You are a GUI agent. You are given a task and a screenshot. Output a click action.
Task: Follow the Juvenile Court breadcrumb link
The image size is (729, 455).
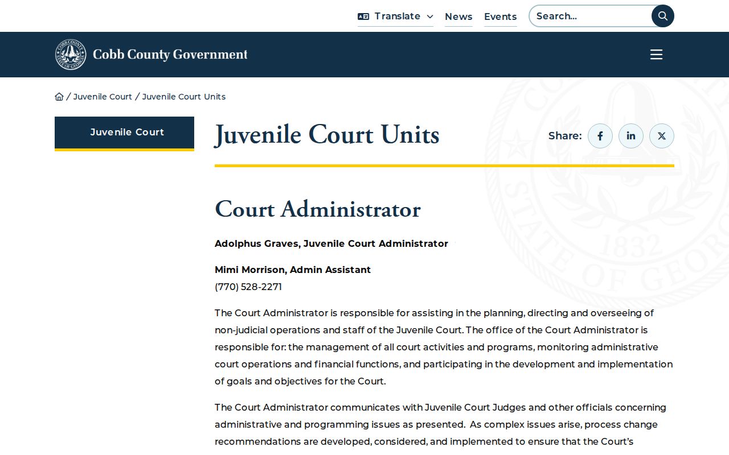point(103,97)
